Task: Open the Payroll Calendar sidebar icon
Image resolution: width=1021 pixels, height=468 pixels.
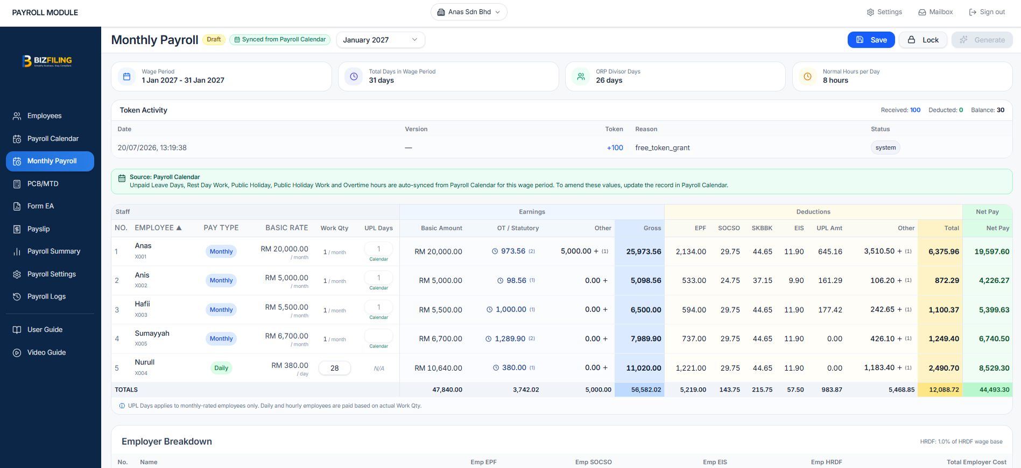Action: tap(17, 139)
